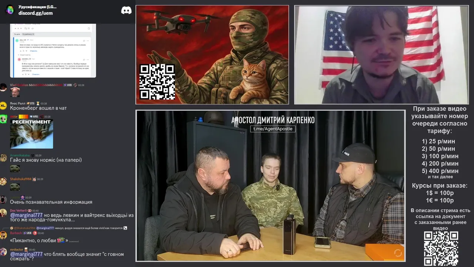474x267 pixels.
Task: Click the QR code on the soldier artwork
Action: 157,82
